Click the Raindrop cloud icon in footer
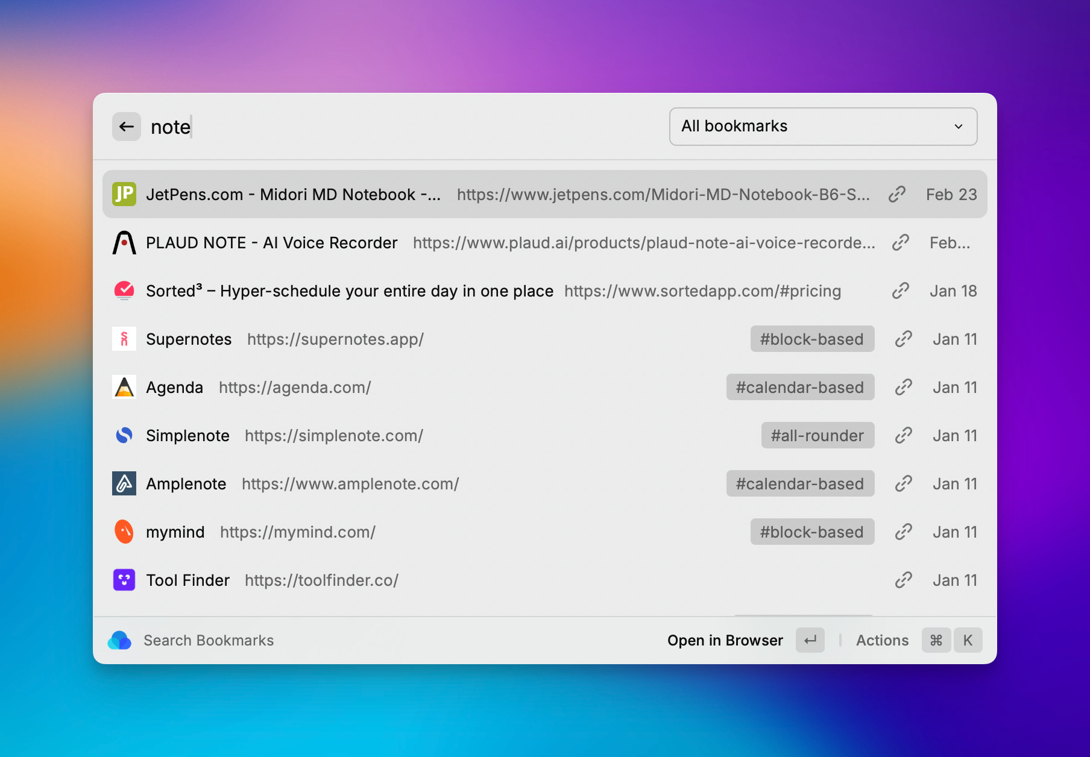 [119, 640]
